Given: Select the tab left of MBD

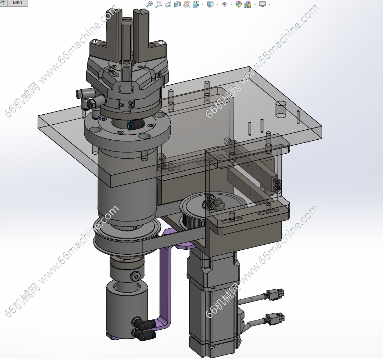Looking at the screenshot, I should pos(2,3).
